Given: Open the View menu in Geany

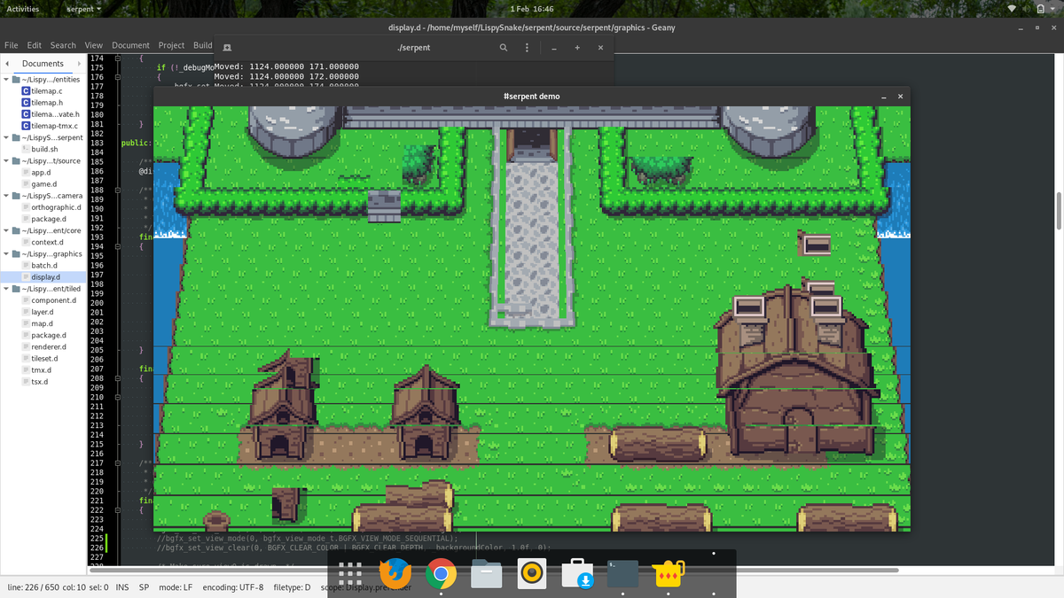Looking at the screenshot, I should [x=94, y=45].
